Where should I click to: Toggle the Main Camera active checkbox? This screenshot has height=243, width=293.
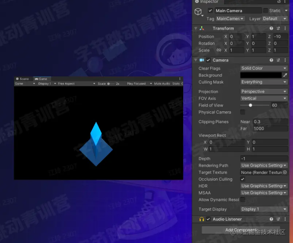pyautogui.click(x=210, y=11)
